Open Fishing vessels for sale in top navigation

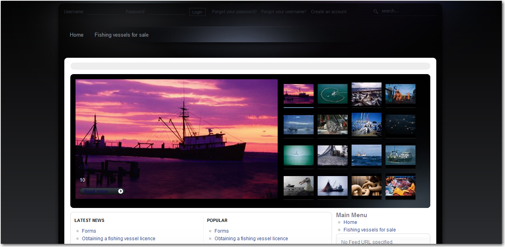coord(121,35)
